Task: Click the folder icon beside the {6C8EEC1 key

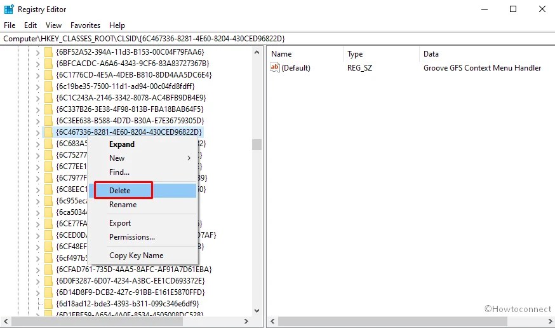Action: point(48,189)
